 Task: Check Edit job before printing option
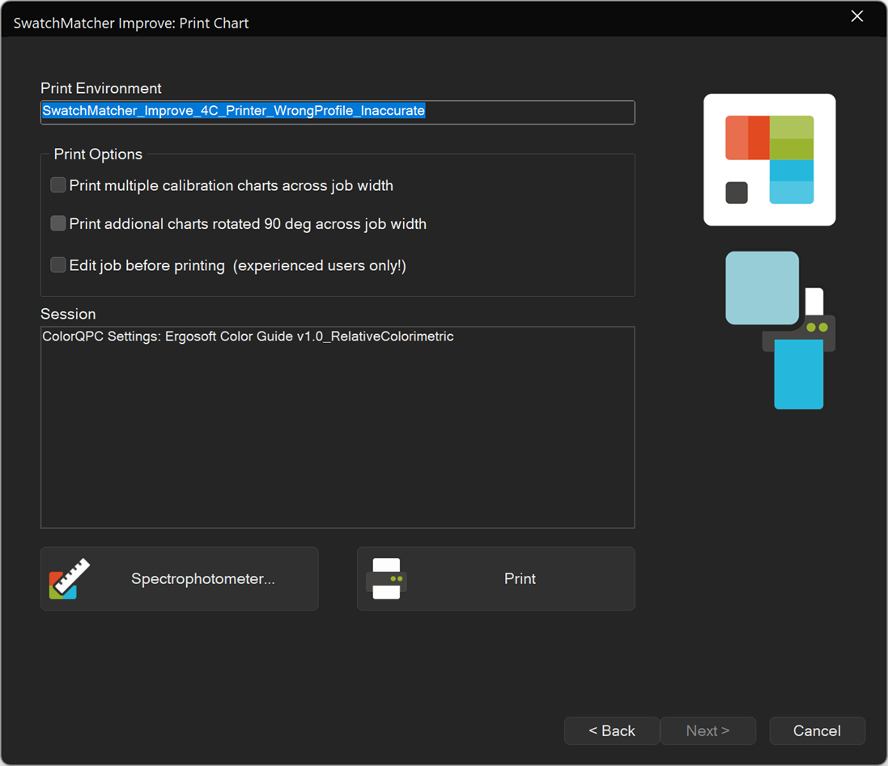click(x=58, y=265)
